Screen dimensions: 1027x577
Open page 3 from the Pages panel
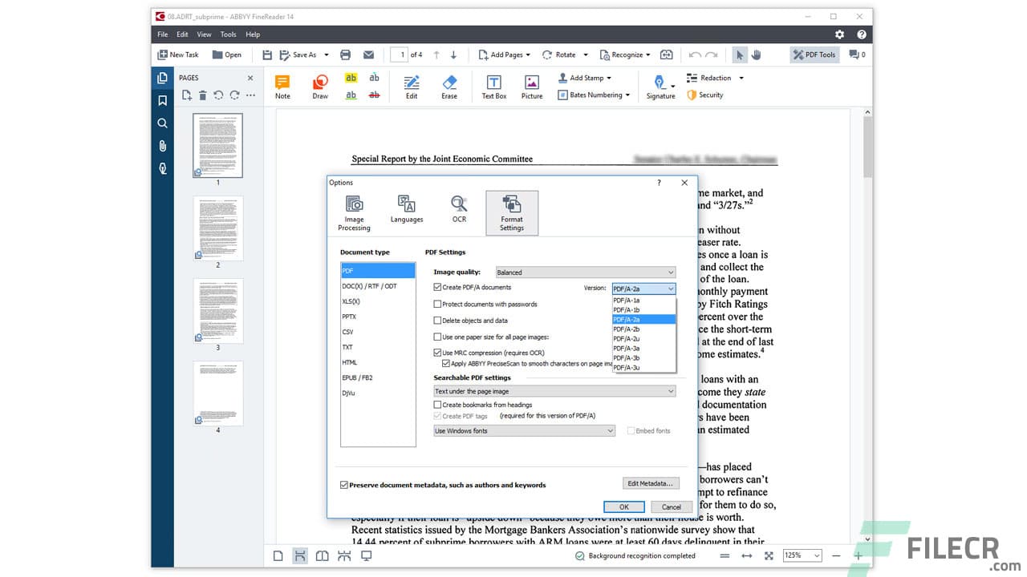tap(218, 310)
